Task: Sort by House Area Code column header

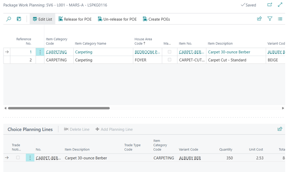Action: point(143,41)
